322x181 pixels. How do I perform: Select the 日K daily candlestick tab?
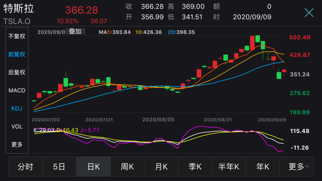(x=93, y=167)
